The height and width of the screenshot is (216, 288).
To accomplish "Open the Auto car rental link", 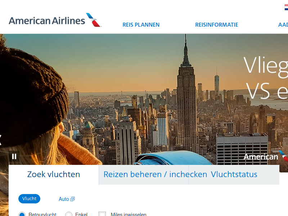I will (64, 199).
